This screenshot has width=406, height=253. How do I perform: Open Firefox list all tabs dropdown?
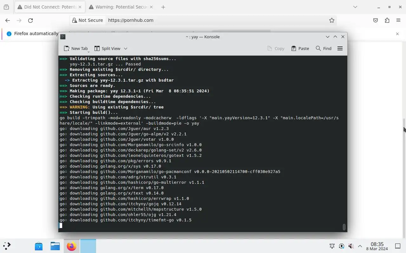[355, 7]
